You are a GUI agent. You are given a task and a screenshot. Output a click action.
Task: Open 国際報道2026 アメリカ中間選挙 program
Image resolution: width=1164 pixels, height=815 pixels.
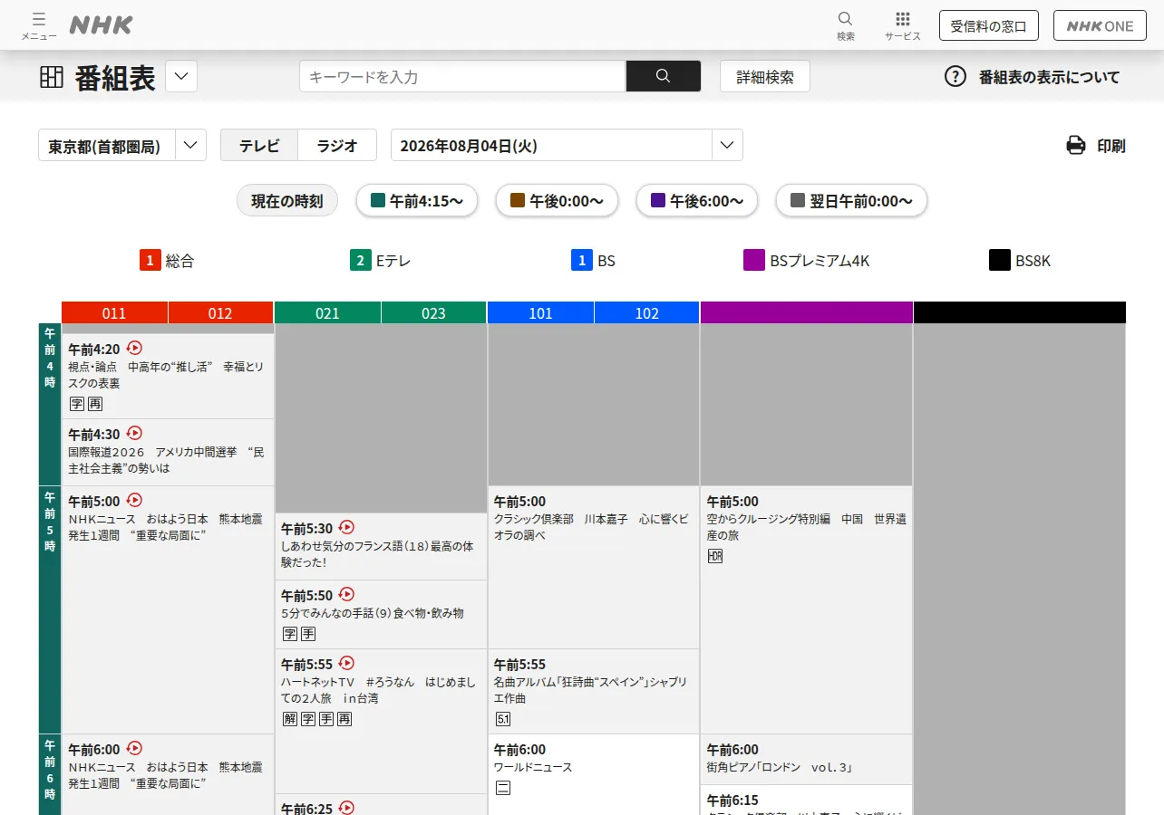[168, 452]
